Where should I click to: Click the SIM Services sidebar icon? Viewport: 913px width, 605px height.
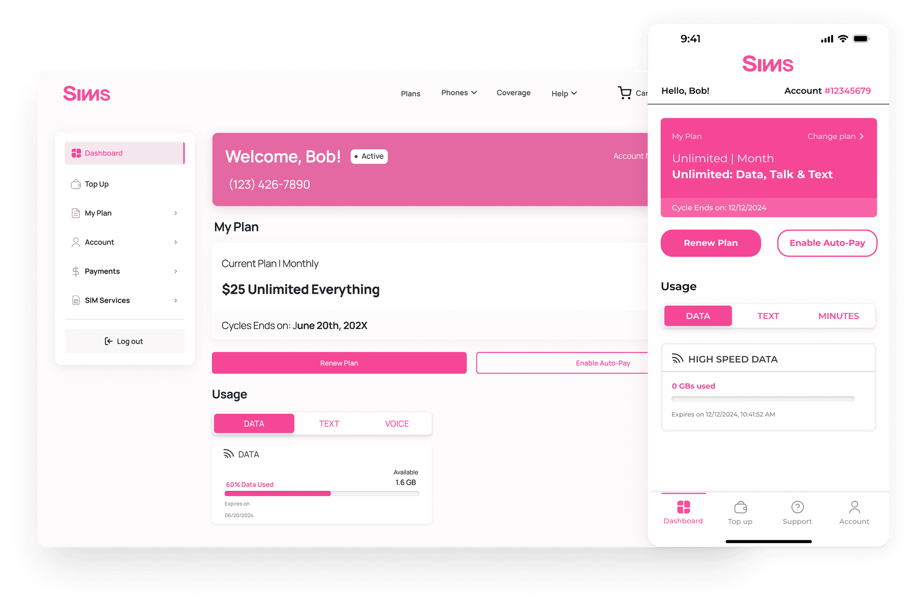[76, 299]
